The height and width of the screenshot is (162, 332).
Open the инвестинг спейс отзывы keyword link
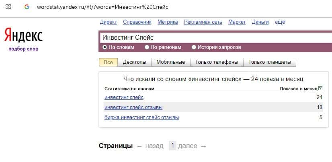point(133,107)
